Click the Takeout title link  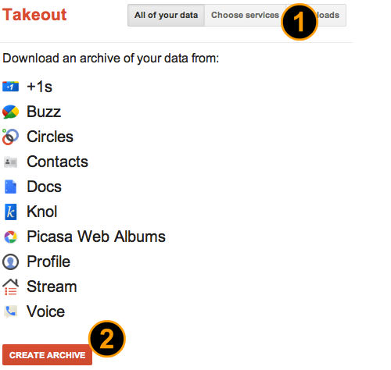(x=34, y=15)
